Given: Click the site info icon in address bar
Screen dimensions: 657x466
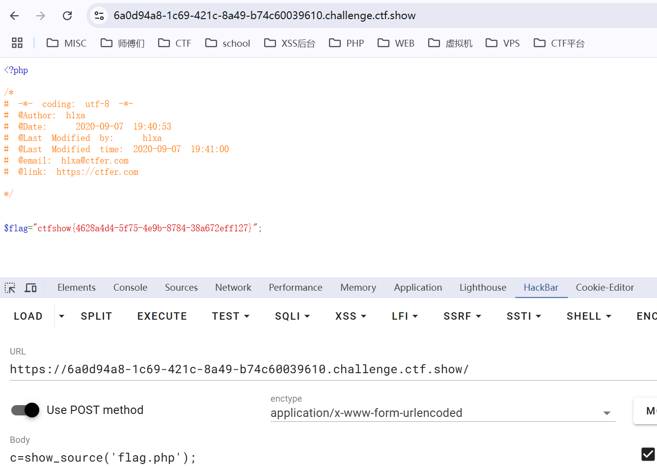Looking at the screenshot, I should click(99, 16).
